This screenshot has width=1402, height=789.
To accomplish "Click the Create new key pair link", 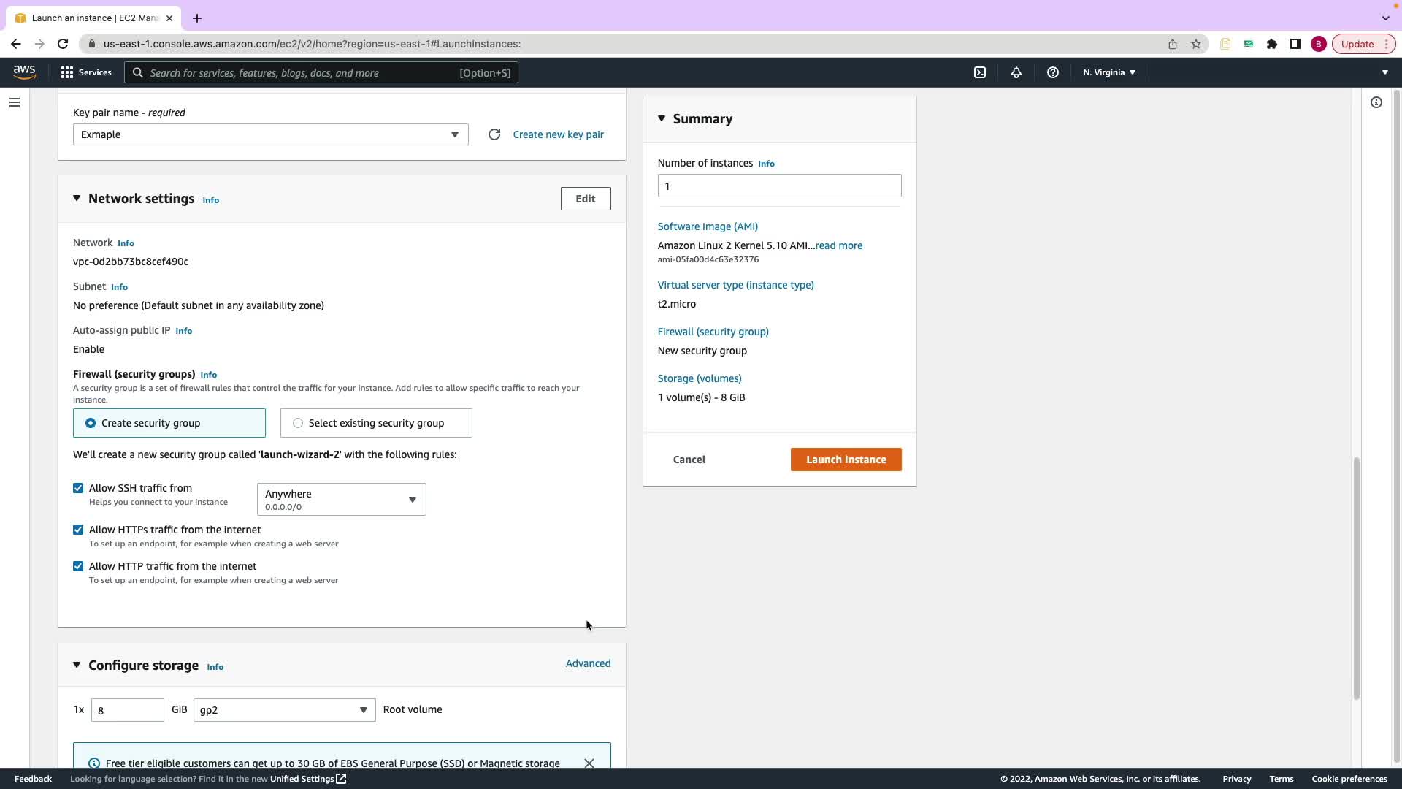I will [558, 134].
